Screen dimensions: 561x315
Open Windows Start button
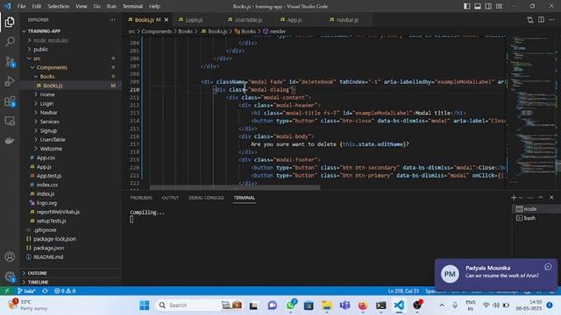[x=144, y=305]
